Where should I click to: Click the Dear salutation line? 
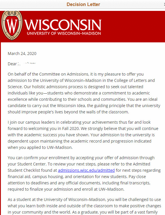(x=21, y=64)
